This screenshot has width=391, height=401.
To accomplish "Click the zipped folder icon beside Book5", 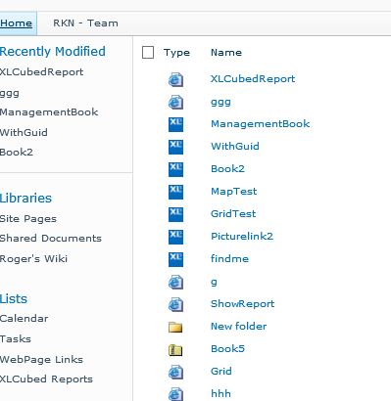I will (x=175, y=350).
